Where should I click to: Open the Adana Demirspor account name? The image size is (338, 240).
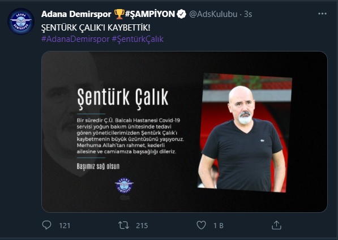[76, 14]
